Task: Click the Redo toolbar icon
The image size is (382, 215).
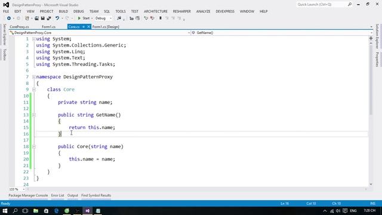Action: tap(67, 19)
